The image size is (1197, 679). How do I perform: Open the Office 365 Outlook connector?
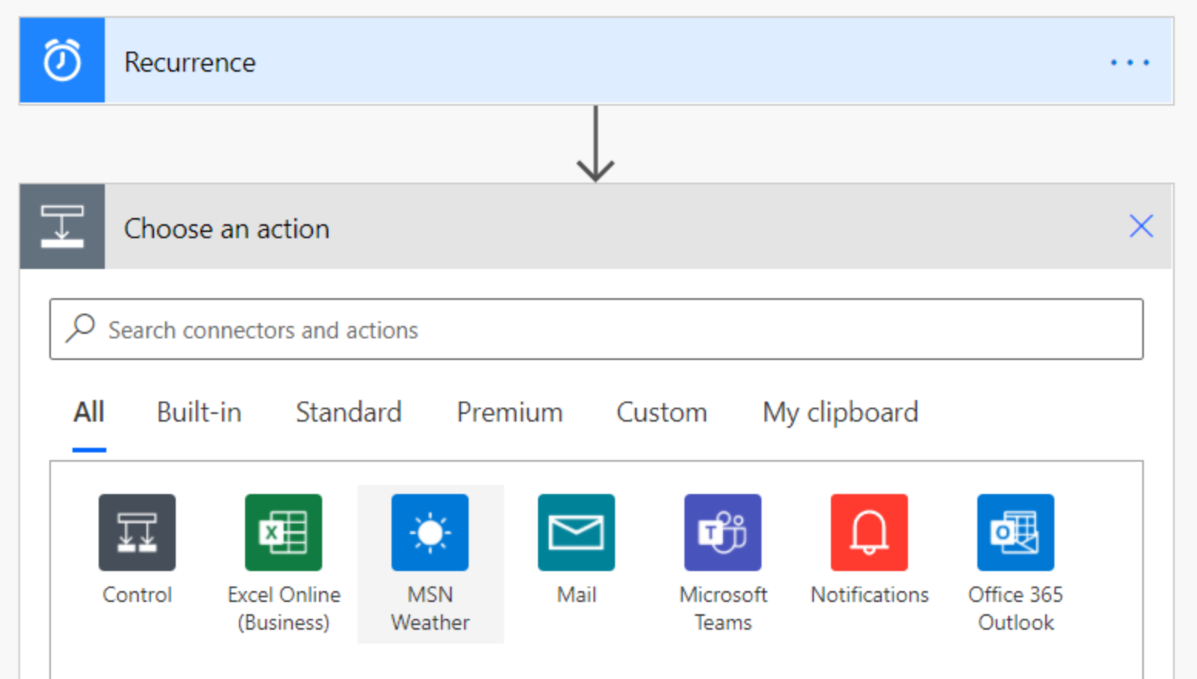(1016, 533)
